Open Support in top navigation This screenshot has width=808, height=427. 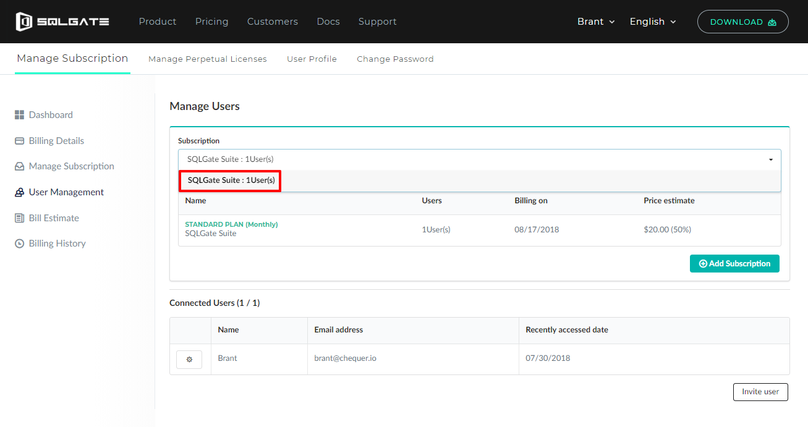point(378,22)
